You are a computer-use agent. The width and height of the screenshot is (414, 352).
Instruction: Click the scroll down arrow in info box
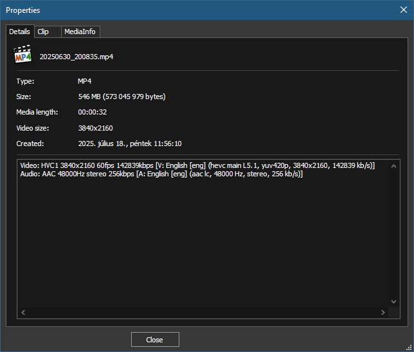393,302
